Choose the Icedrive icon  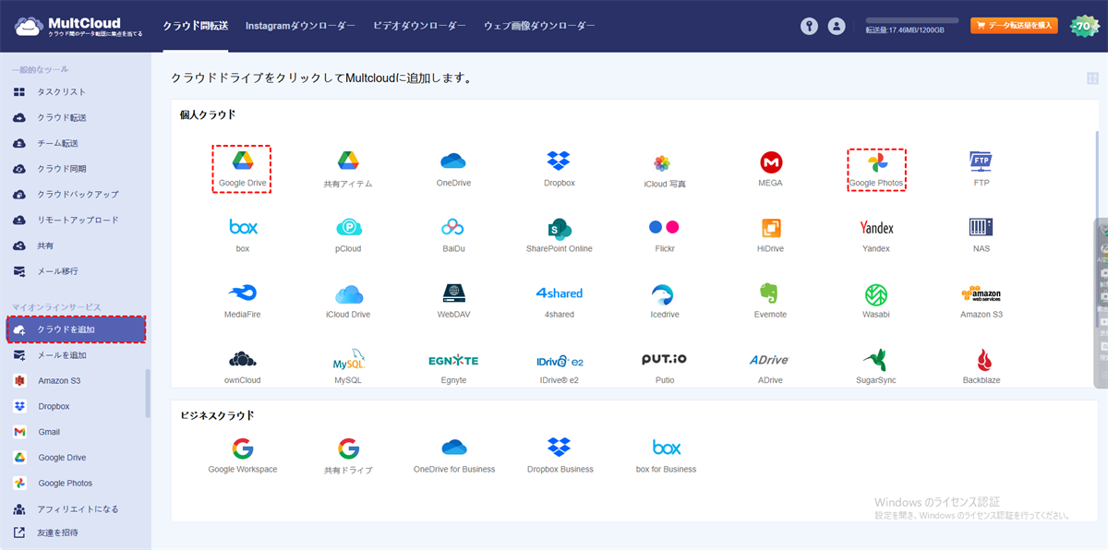(665, 301)
